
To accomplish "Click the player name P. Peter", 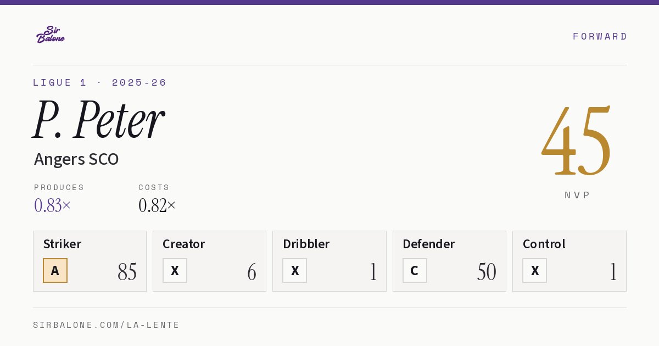I will point(98,120).
